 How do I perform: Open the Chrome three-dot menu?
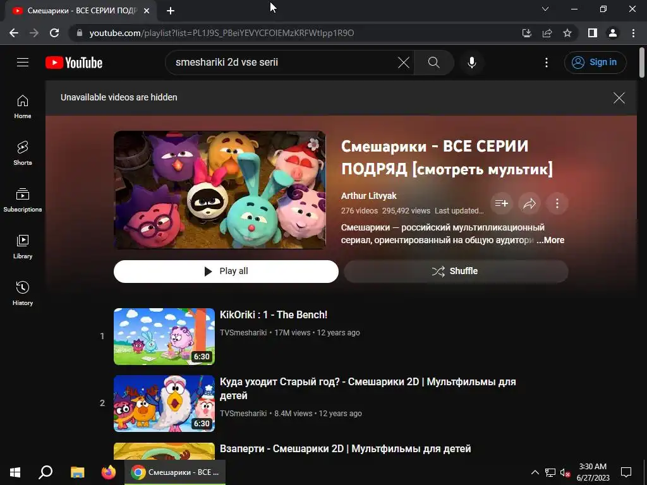coord(633,33)
